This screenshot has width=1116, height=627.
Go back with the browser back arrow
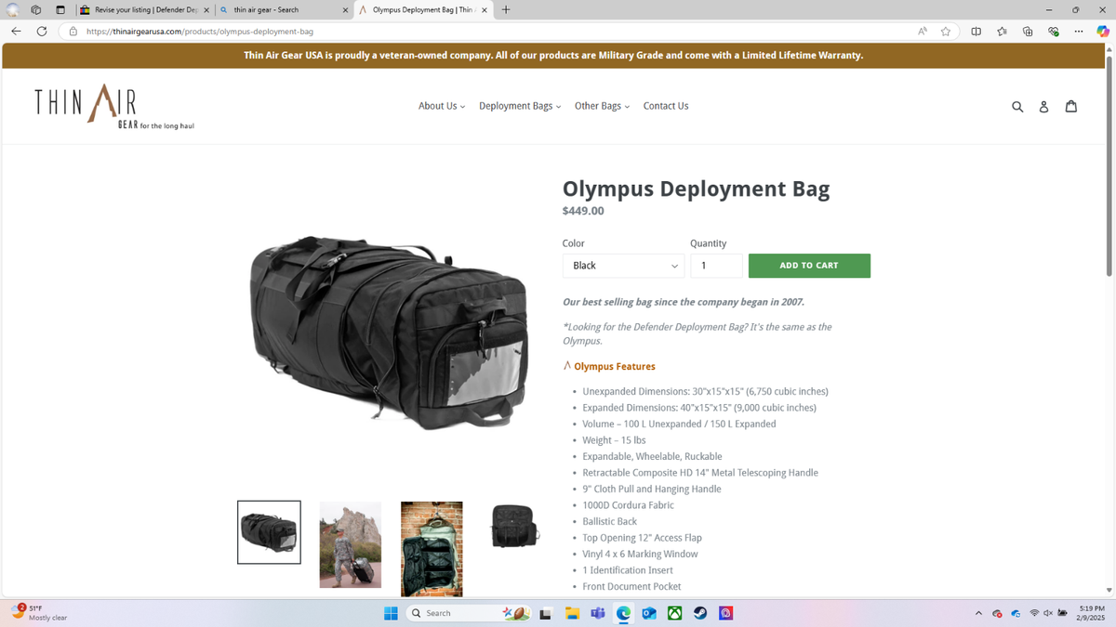tap(16, 31)
